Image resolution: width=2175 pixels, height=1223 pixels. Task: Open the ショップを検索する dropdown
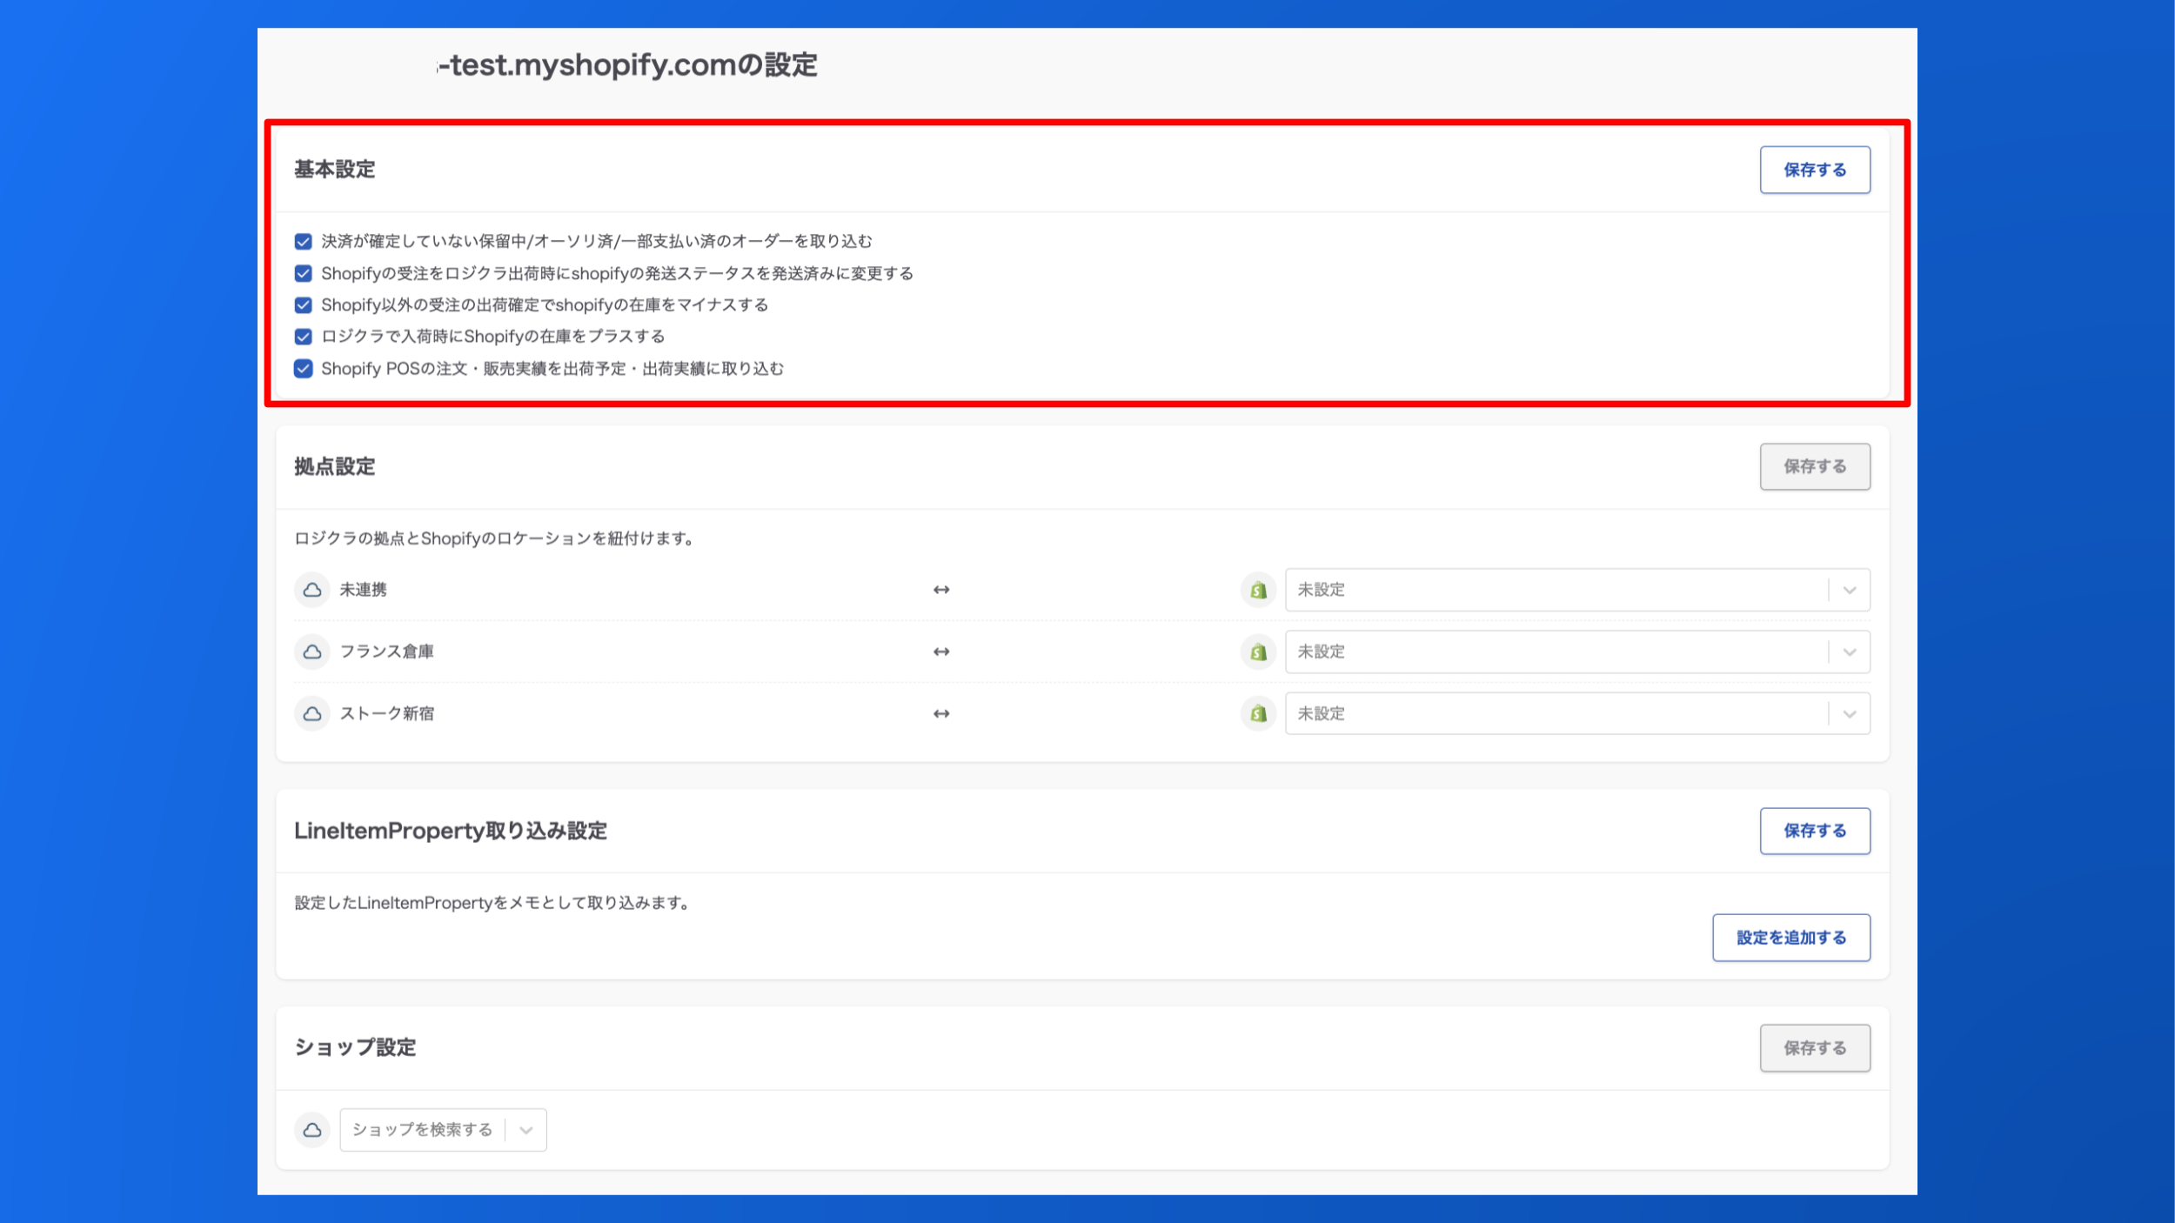pos(442,1130)
